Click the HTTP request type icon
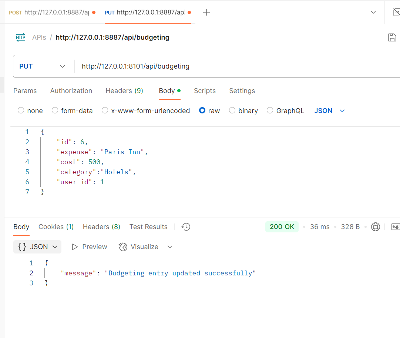This screenshot has height=338, width=400. (x=21, y=37)
